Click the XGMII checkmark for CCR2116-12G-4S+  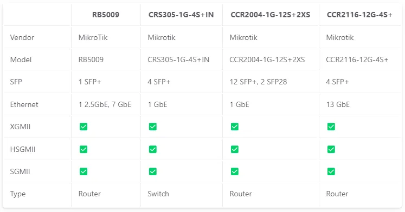[331, 127]
